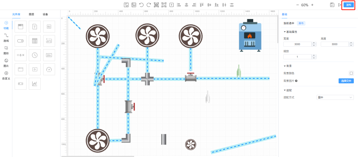Collapse the 背景 section
Screen dimensions: 358x157
(285, 66)
